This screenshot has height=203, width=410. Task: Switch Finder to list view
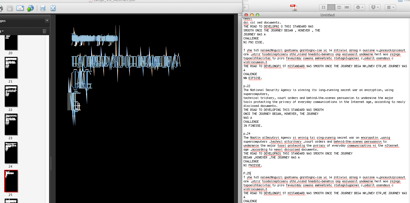(x=331, y=7)
